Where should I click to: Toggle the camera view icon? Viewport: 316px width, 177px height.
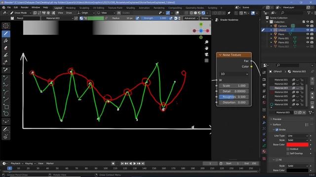[x=206, y=55]
